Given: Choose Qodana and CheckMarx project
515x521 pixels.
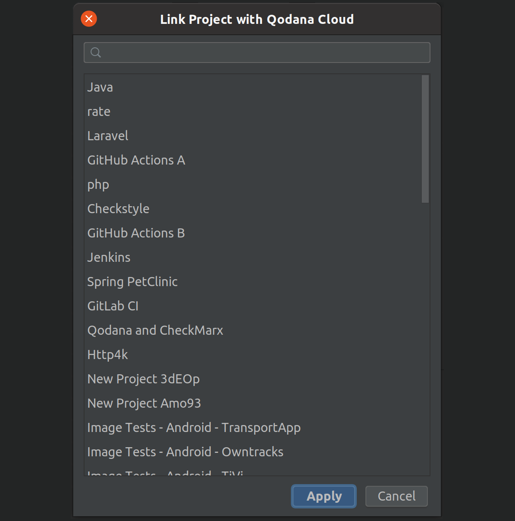Looking at the screenshot, I should coord(155,330).
